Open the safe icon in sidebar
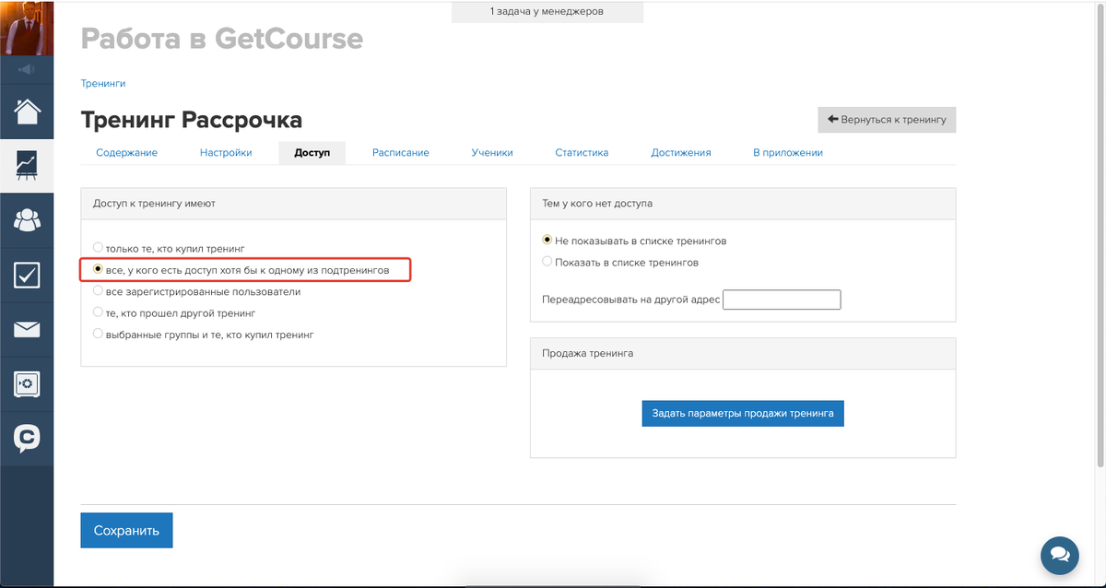Viewport: 1106px width, 588px height. (x=27, y=383)
